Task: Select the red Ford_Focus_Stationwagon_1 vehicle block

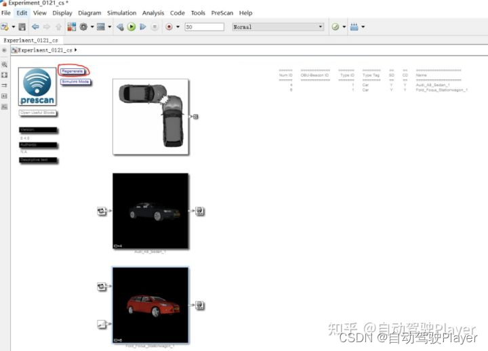Action: [x=150, y=306]
